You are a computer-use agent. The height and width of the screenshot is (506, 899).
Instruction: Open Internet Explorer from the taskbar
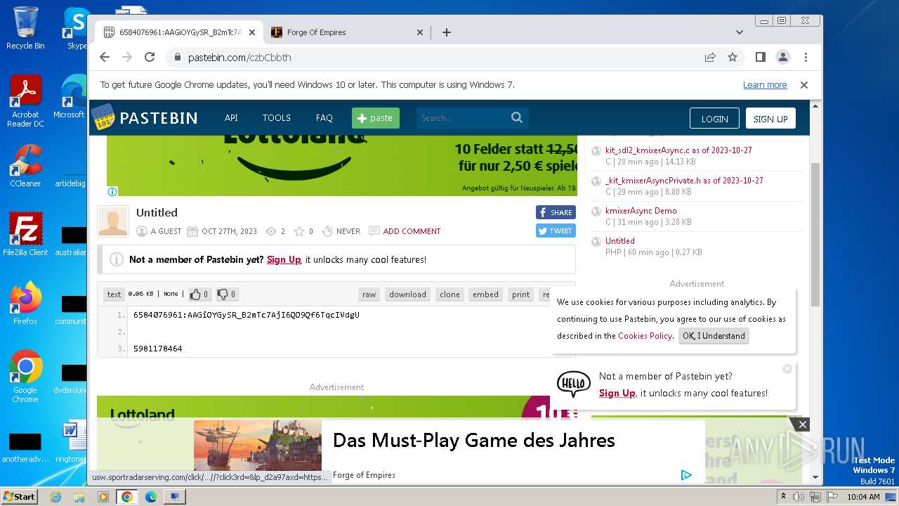(x=56, y=497)
